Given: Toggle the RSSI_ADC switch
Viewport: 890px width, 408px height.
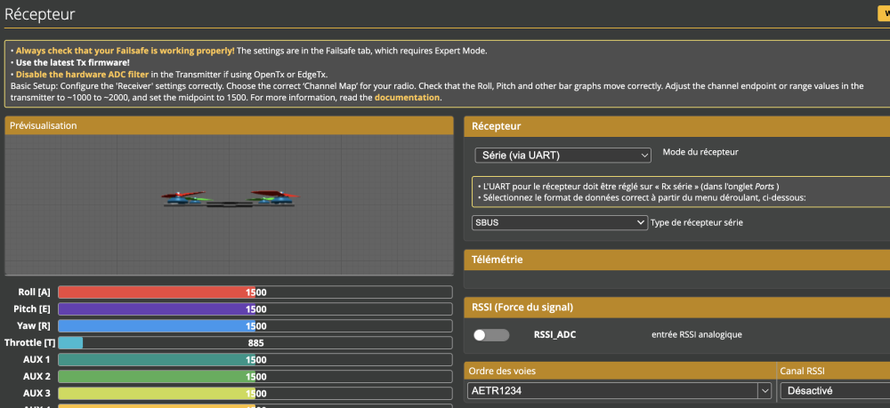Looking at the screenshot, I should (491, 335).
